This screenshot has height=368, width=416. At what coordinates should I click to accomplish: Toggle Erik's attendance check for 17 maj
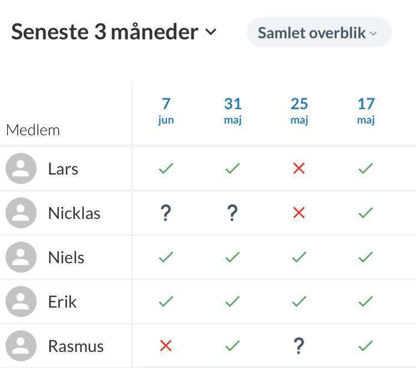[x=366, y=301]
